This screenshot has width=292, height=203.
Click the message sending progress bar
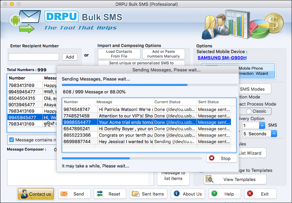(149, 85)
